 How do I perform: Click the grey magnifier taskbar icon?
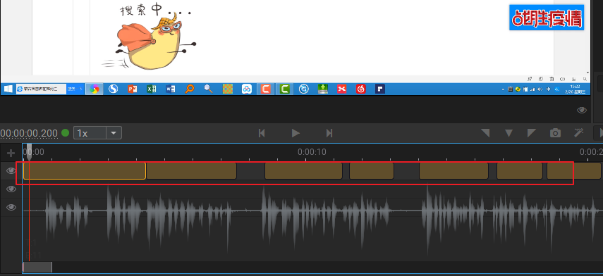[x=209, y=89]
